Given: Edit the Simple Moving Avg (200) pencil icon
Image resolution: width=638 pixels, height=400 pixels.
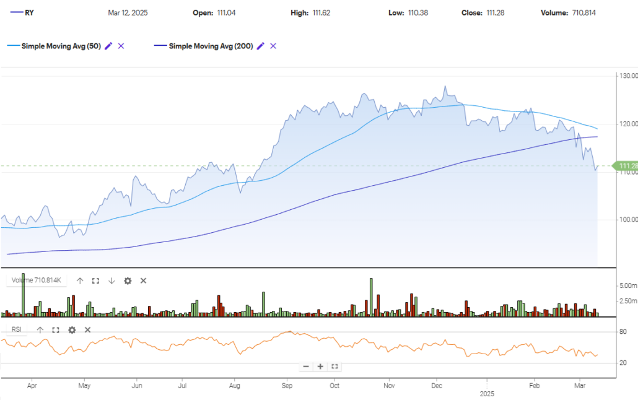Looking at the screenshot, I should (x=260, y=46).
